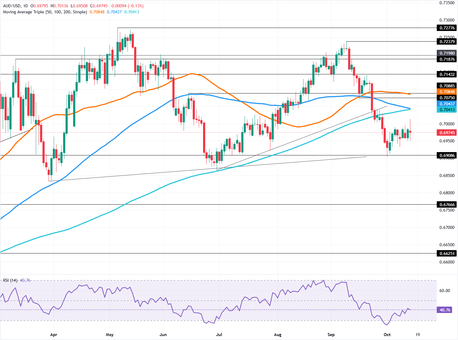Click the 0.73500 price scale label
The width and height of the screenshot is (458, 340).
tap(447, 3)
